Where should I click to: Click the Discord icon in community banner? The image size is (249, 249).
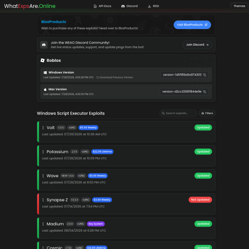[44, 45]
